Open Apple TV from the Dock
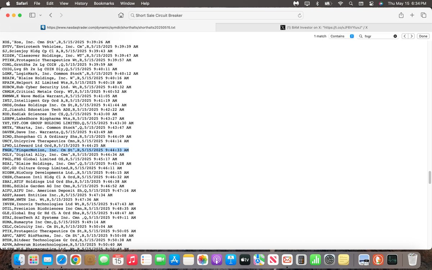432x270 pixels. point(244,260)
